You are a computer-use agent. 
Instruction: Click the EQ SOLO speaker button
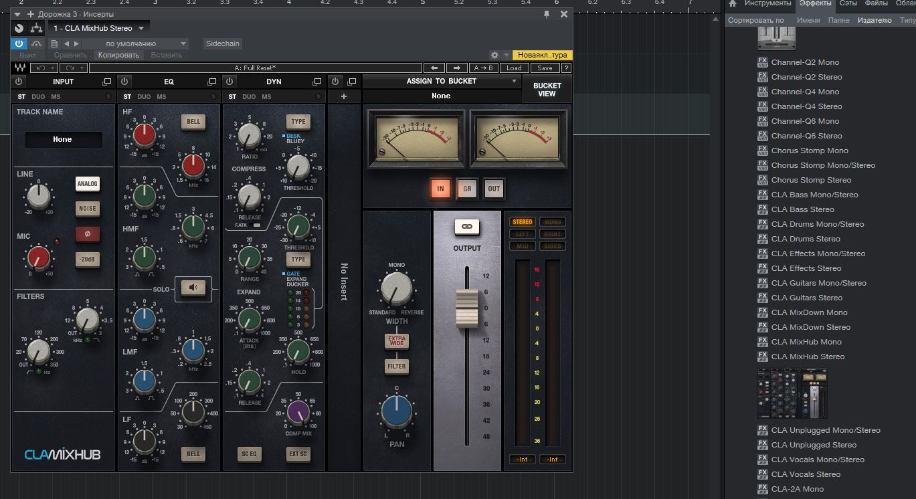[x=193, y=288]
